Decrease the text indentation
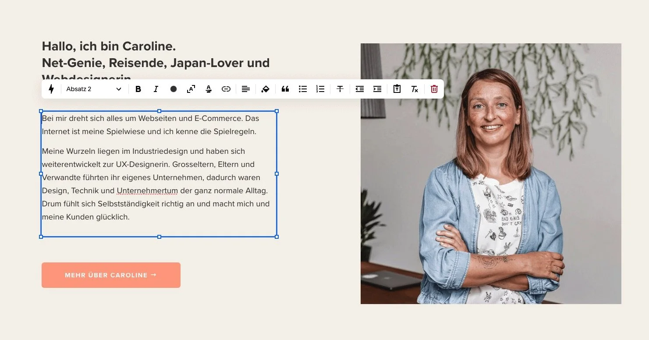 click(360, 89)
